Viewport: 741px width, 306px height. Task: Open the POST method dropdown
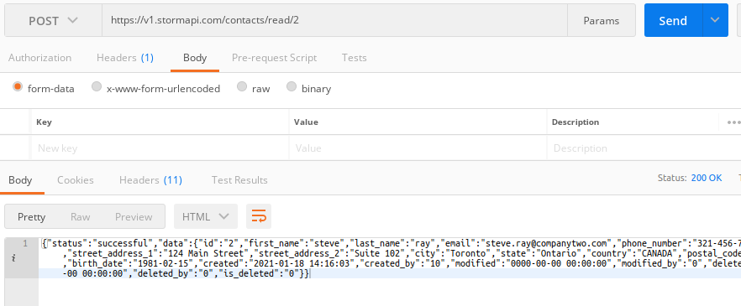[x=53, y=21]
